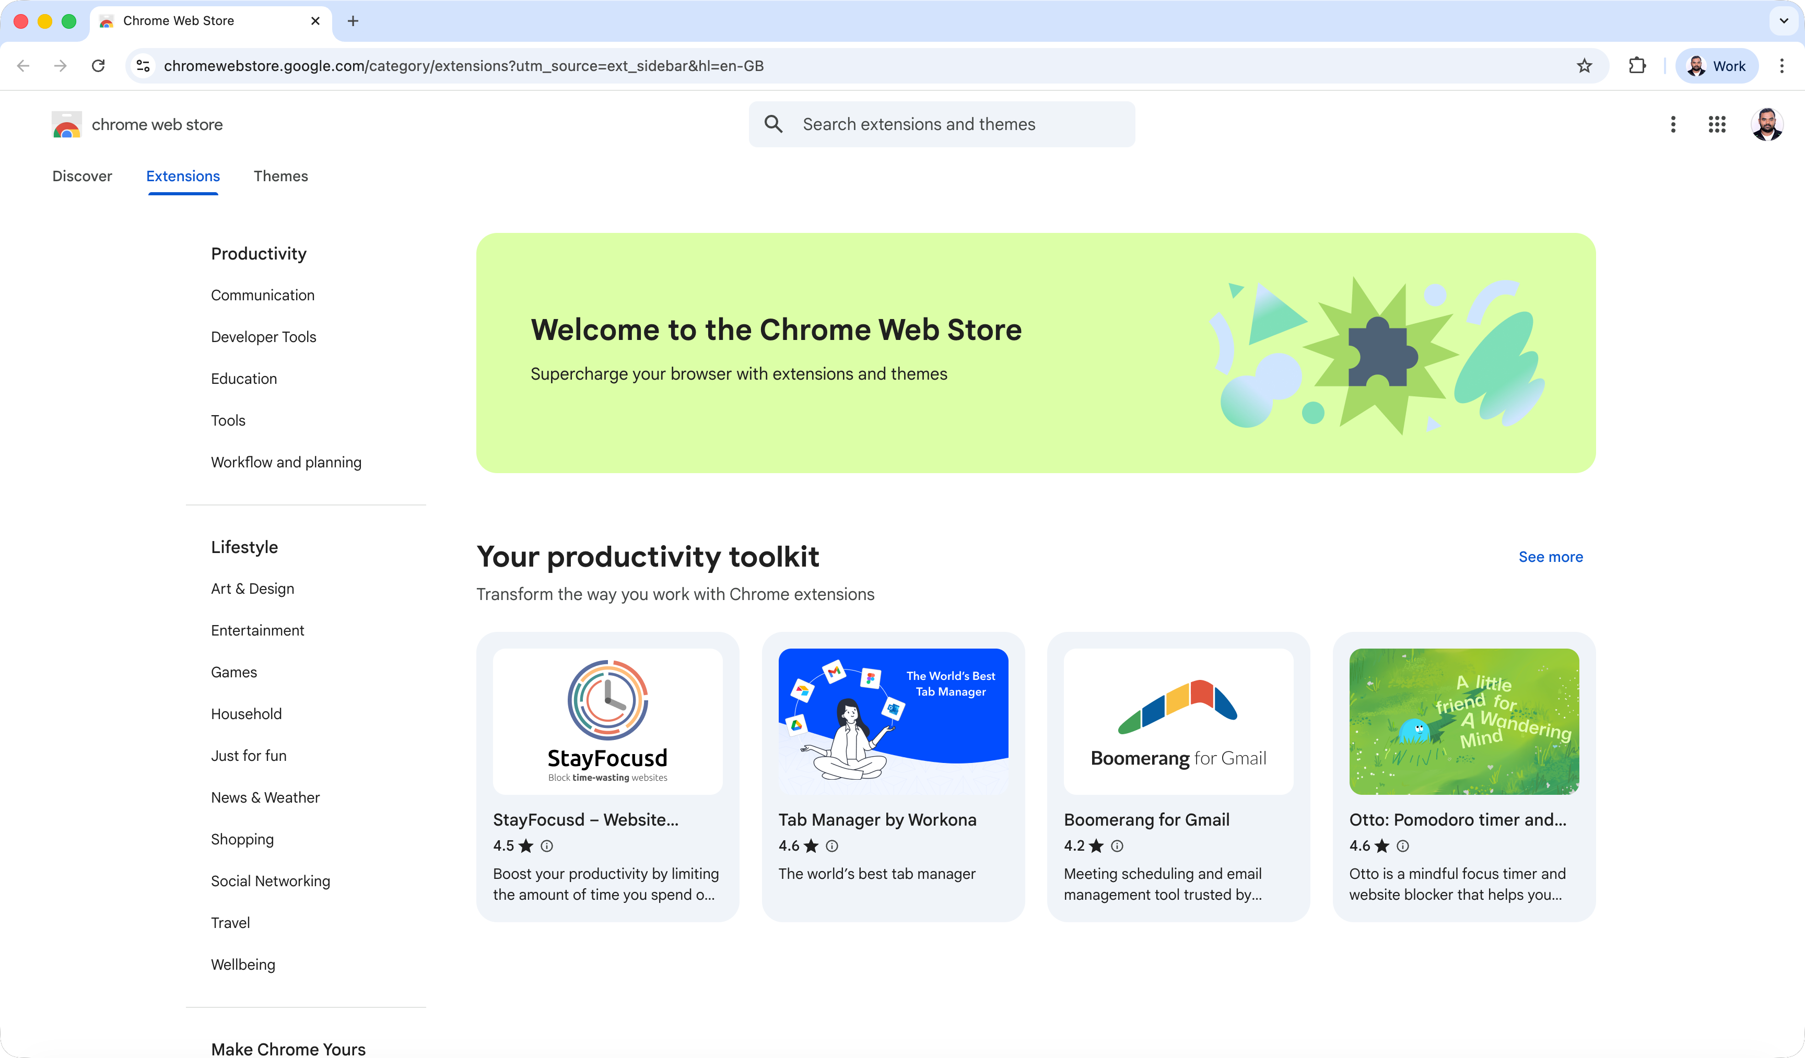Open the browser extensions puzzle icon
The height and width of the screenshot is (1058, 1805).
pyautogui.click(x=1637, y=66)
